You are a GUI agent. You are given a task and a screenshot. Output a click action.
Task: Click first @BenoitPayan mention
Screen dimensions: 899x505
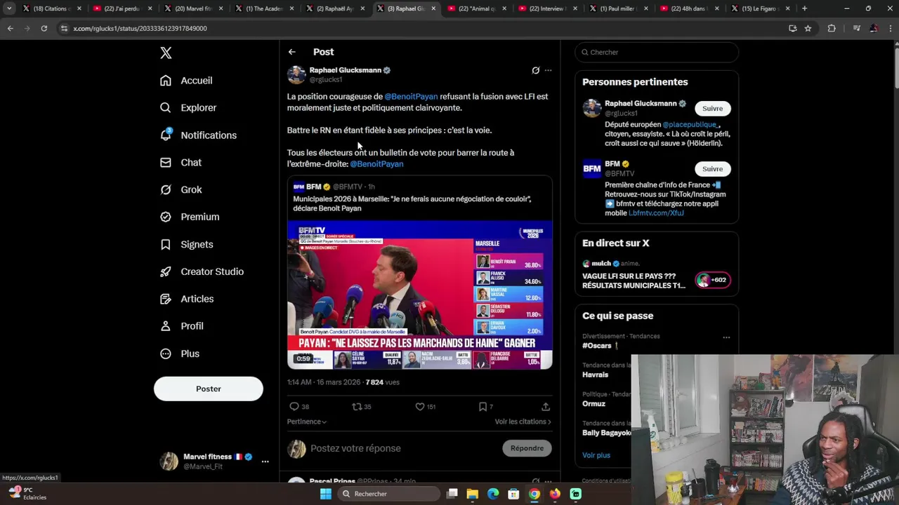tap(411, 97)
